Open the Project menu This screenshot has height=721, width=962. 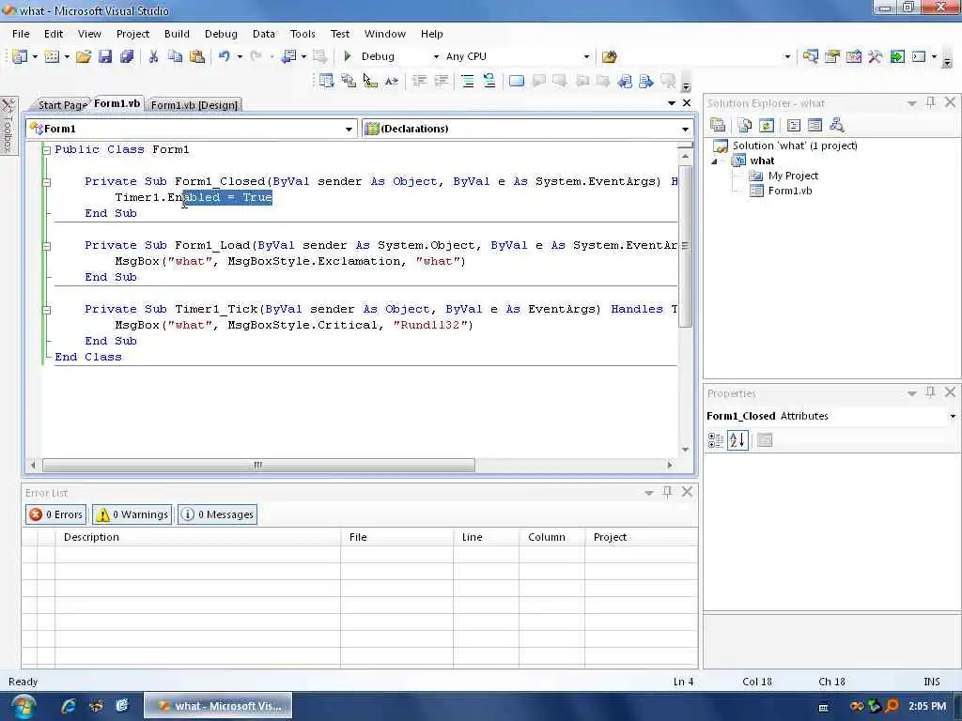[x=132, y=34]
